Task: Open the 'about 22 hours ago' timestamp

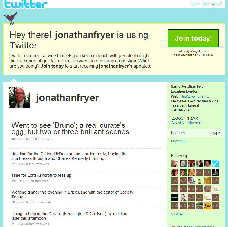Action: pyautogui.click(x=25, y=139)
